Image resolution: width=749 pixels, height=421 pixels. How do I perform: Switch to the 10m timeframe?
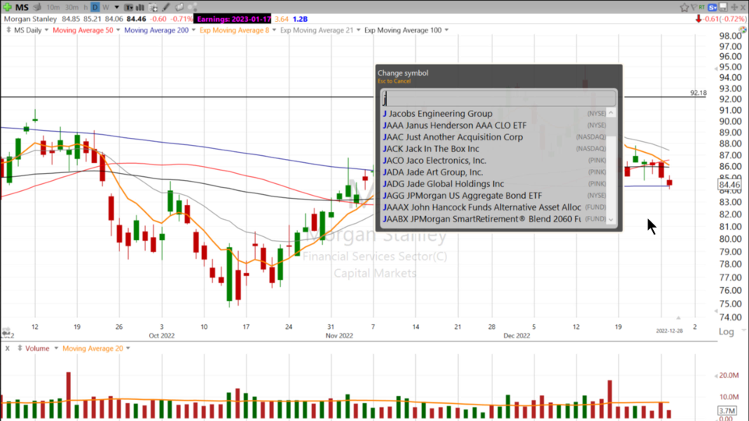(53, 7)
